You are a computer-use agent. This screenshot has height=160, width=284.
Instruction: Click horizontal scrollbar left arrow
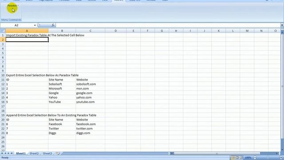point(172,153)
